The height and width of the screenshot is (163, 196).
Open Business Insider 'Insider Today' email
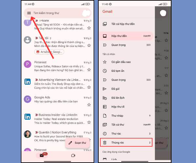(x=57, y=119)
